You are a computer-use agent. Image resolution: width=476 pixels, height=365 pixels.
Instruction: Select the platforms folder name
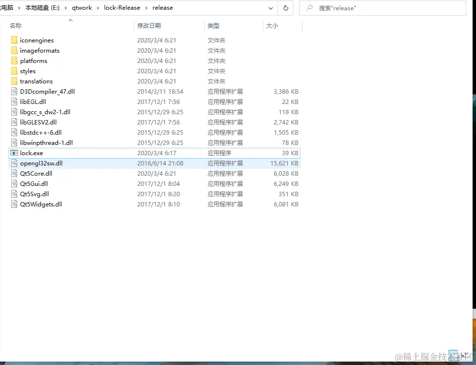click(34, 61)
